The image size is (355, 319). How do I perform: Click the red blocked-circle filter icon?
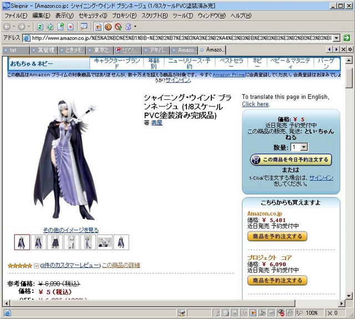[118, 27]
